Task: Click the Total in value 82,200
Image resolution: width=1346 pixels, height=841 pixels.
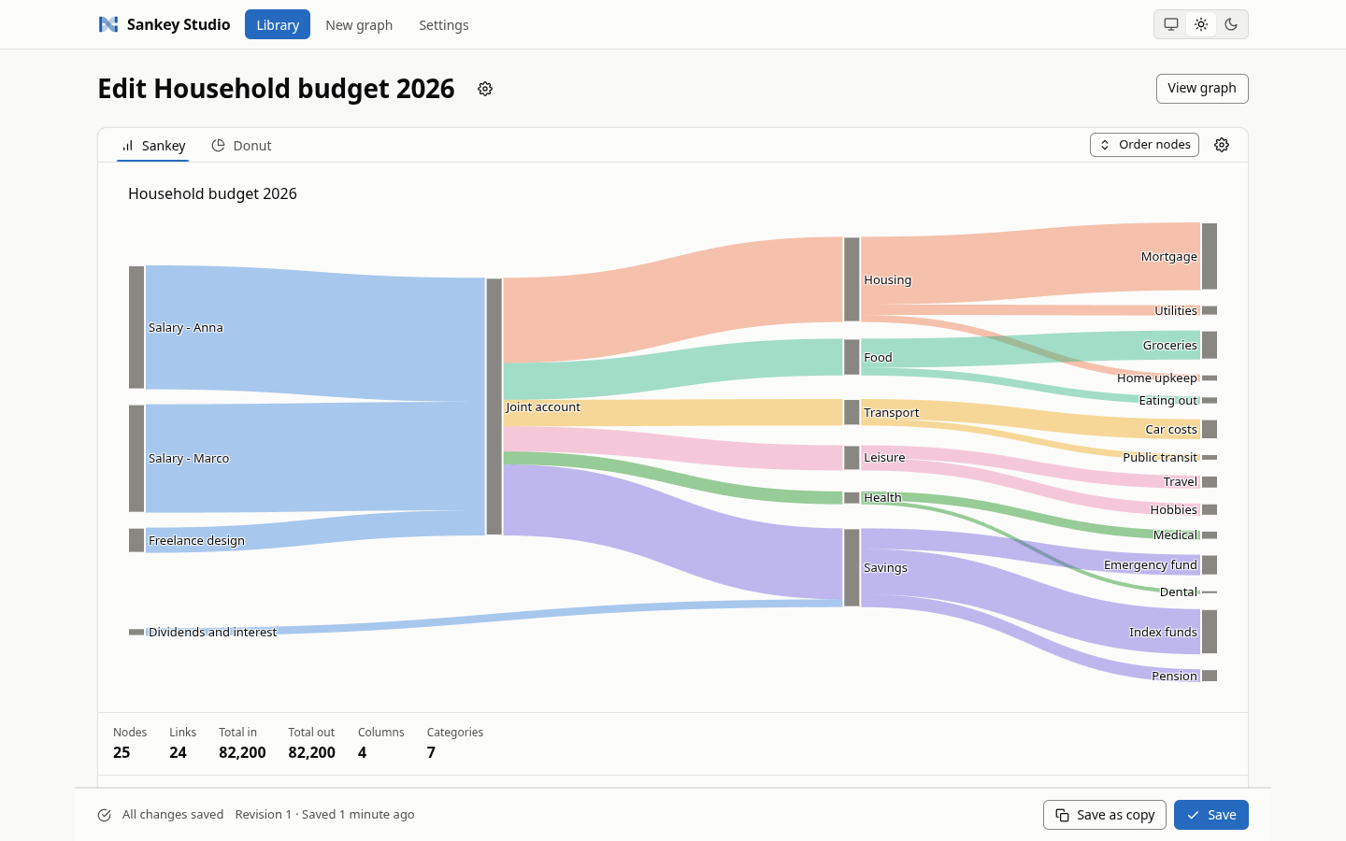Action: point(242,753)
